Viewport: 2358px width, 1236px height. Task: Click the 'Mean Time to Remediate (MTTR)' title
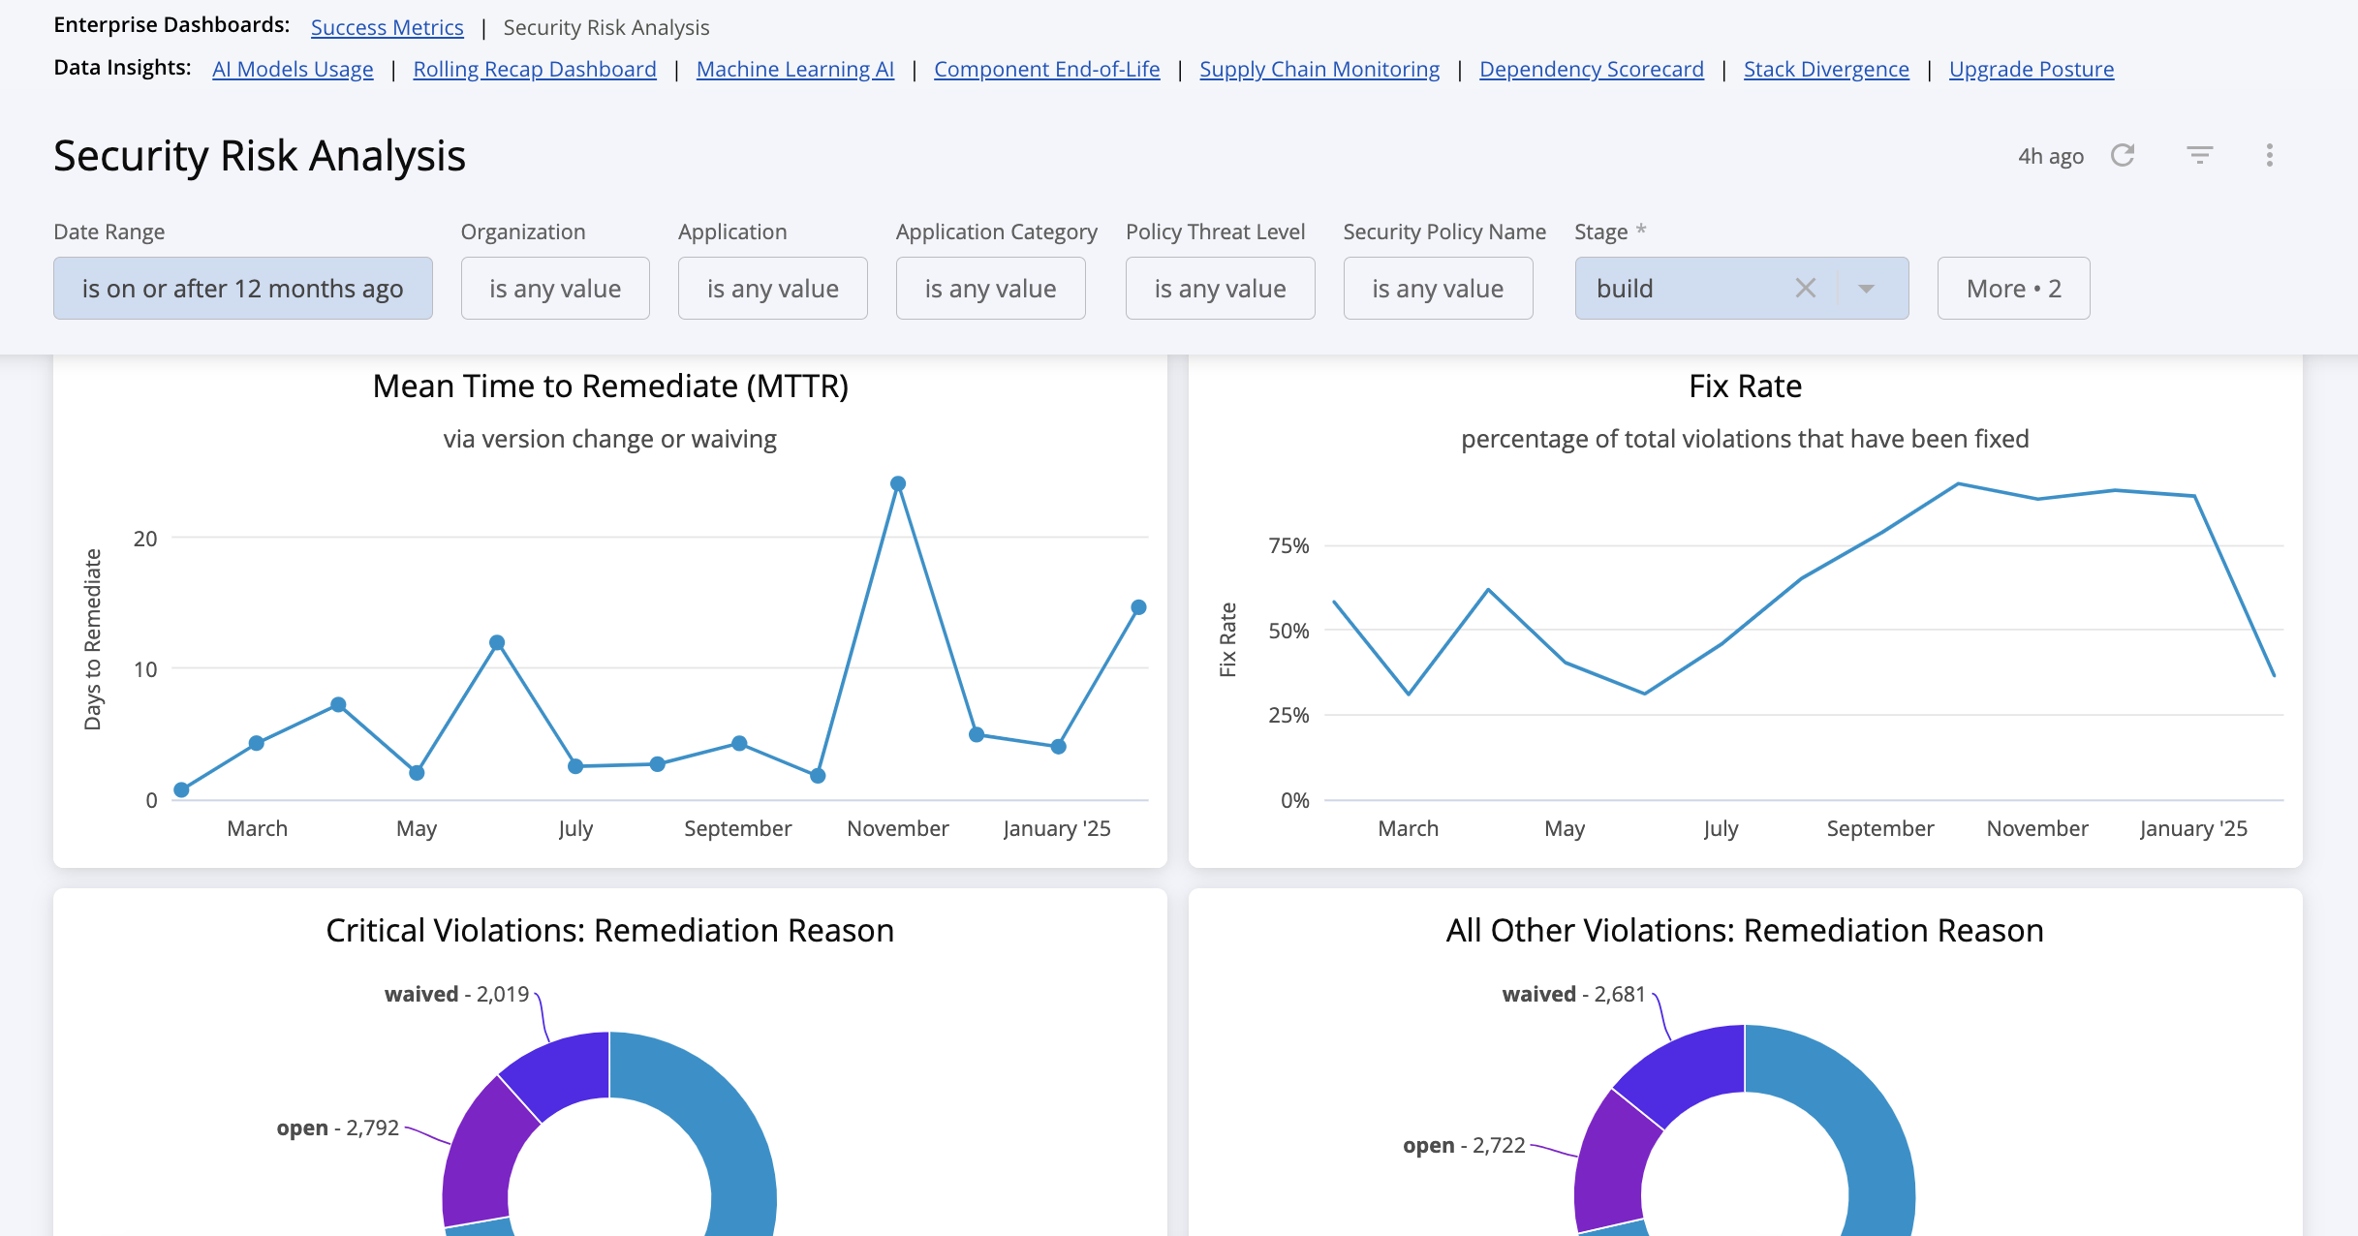(610, 386)
